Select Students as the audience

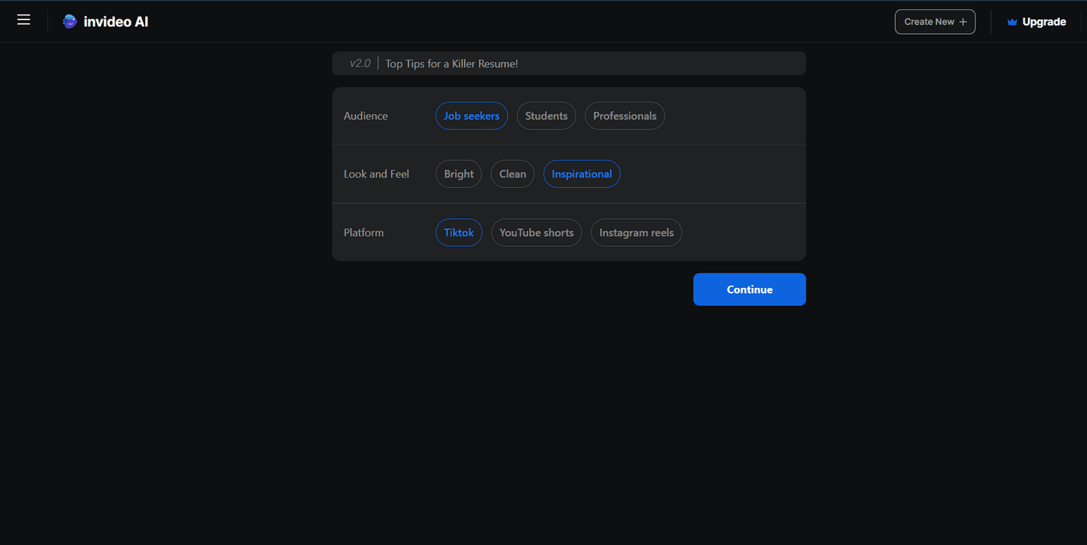546,116
